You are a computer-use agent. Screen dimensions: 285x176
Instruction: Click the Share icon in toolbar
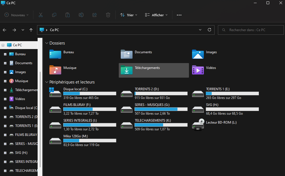point(95,15)
